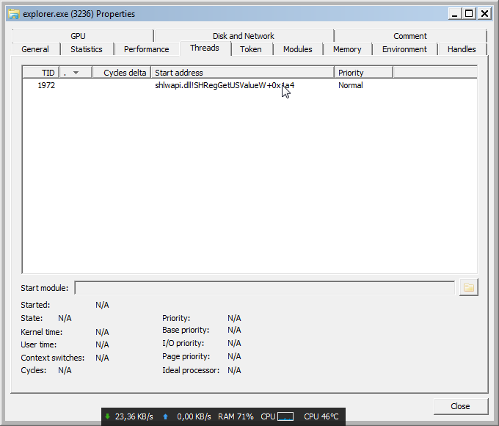The image size is (499, 426).
Task: Open the Environment tab
Action: click(x=404, y=49)
